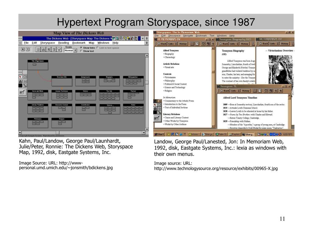Open the Reading menu in Dickens Web
Screen dimensions: 312x234
click(63, 43)
